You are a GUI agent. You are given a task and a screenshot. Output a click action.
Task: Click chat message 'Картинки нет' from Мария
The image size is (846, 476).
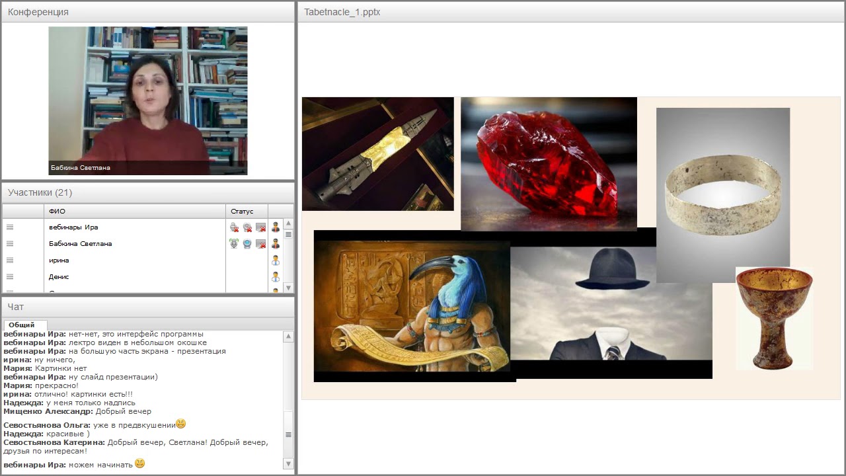61,368
